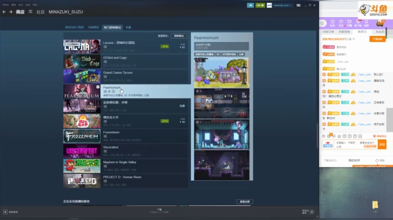
Task: Click the Steam profile avatar picture
Action: 269,5
